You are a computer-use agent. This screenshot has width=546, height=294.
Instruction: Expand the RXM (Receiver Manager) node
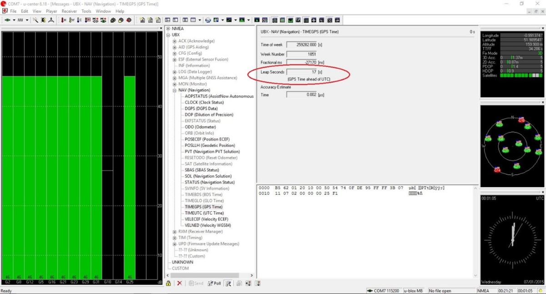pyautogui.click(x=175, y=232)
